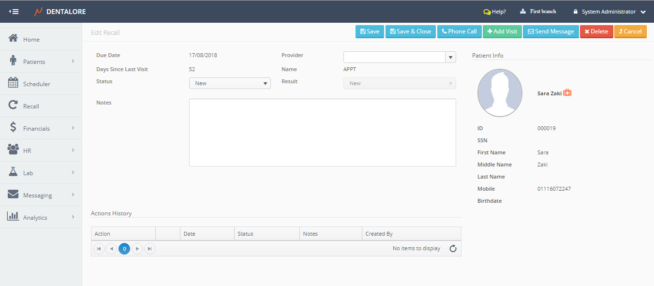This screenshot has width=654, height=286.
Task: Click the patient avatar picture
Action: click(x=500, y=92)
